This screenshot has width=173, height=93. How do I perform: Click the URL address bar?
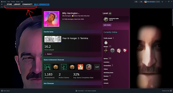point(20,7)
